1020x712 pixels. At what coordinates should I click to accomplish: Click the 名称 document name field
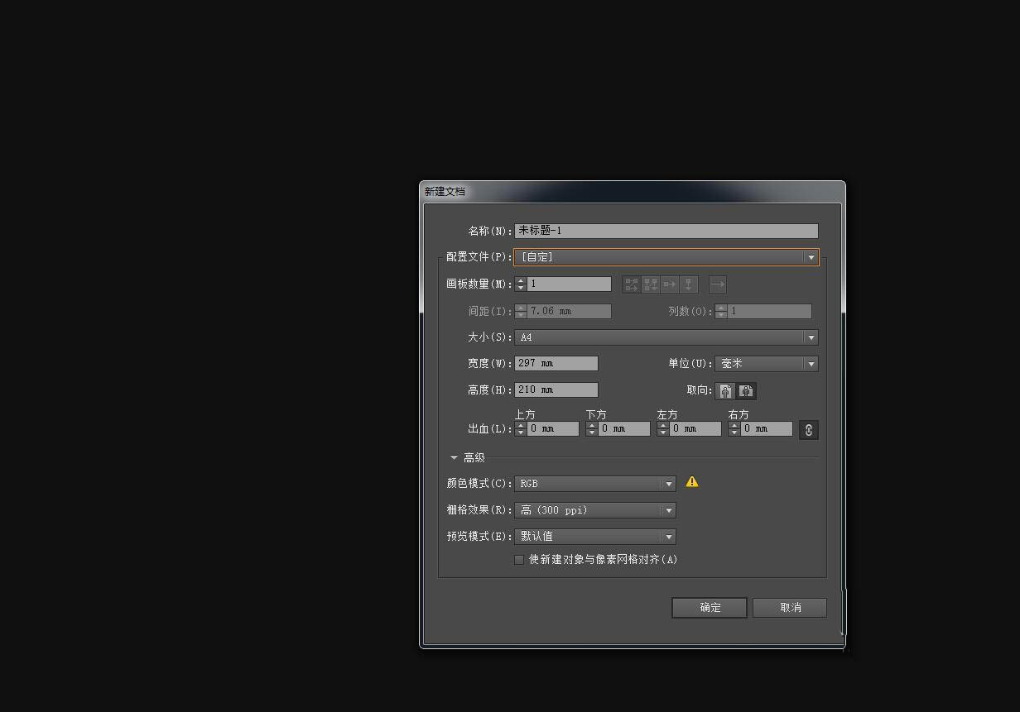click(666, 231)
